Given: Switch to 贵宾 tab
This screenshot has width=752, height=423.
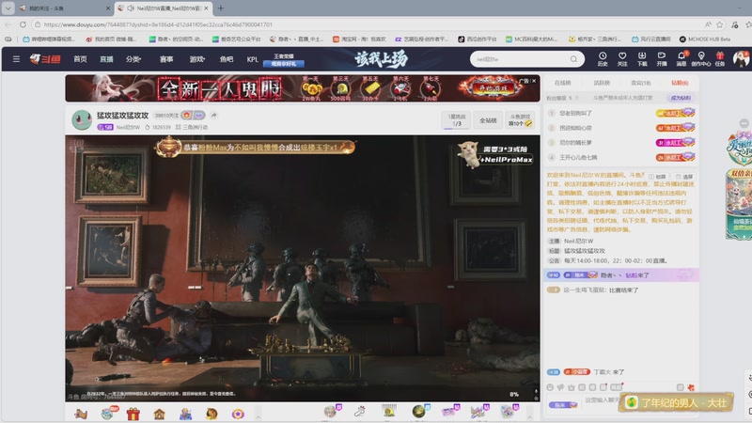Looking at the screenshot, I should pos(641,83).
